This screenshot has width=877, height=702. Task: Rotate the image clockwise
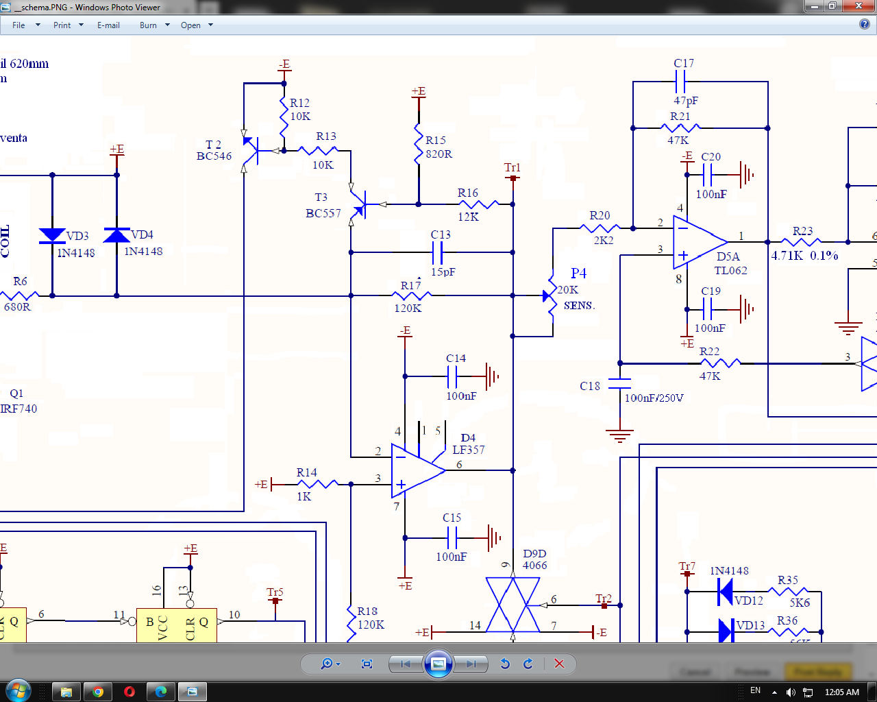(528, 664)
